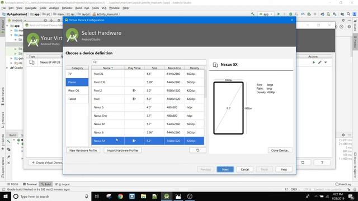Switch to the Logcat tool window tab

click(63, 184)
